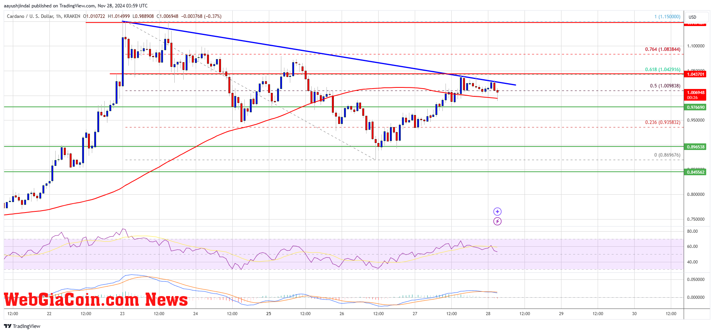Click the open value O1.010722
The image size is (714, 333).
tap(94, 16)
